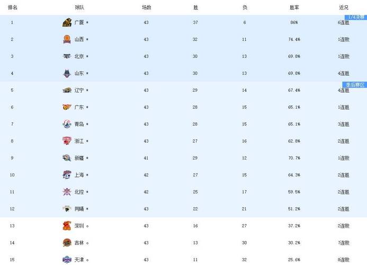Click the 排名 column header
This screenshot has width=367, height=265.
(x=13, y=7)
